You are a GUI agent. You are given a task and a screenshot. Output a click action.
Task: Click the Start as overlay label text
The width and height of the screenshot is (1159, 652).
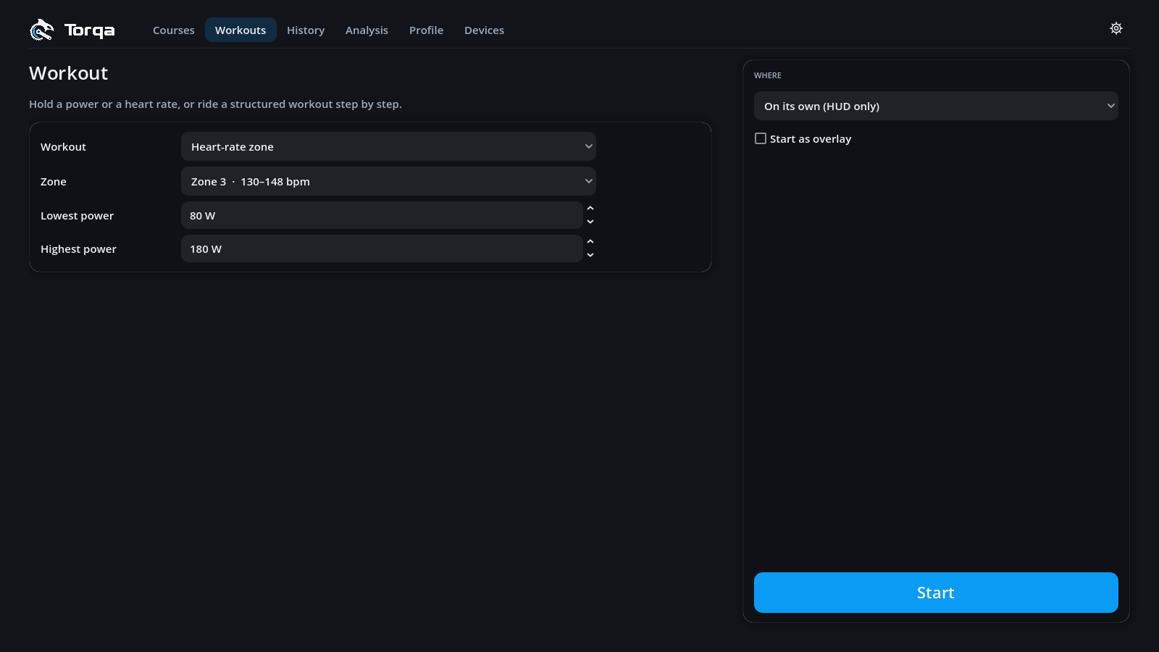pos(811,138)
